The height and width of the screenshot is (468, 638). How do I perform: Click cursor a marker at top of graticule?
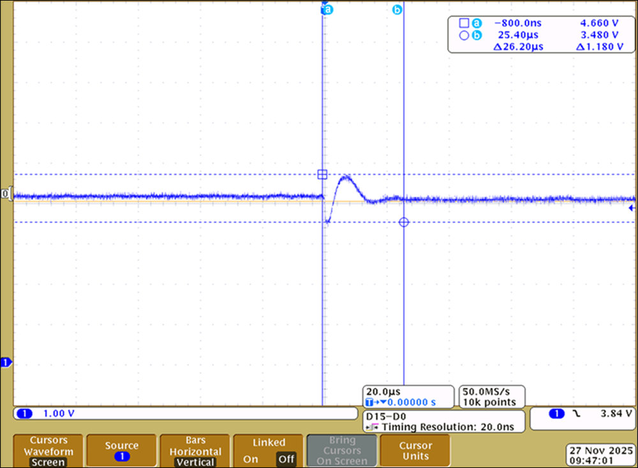click(327, 10)
